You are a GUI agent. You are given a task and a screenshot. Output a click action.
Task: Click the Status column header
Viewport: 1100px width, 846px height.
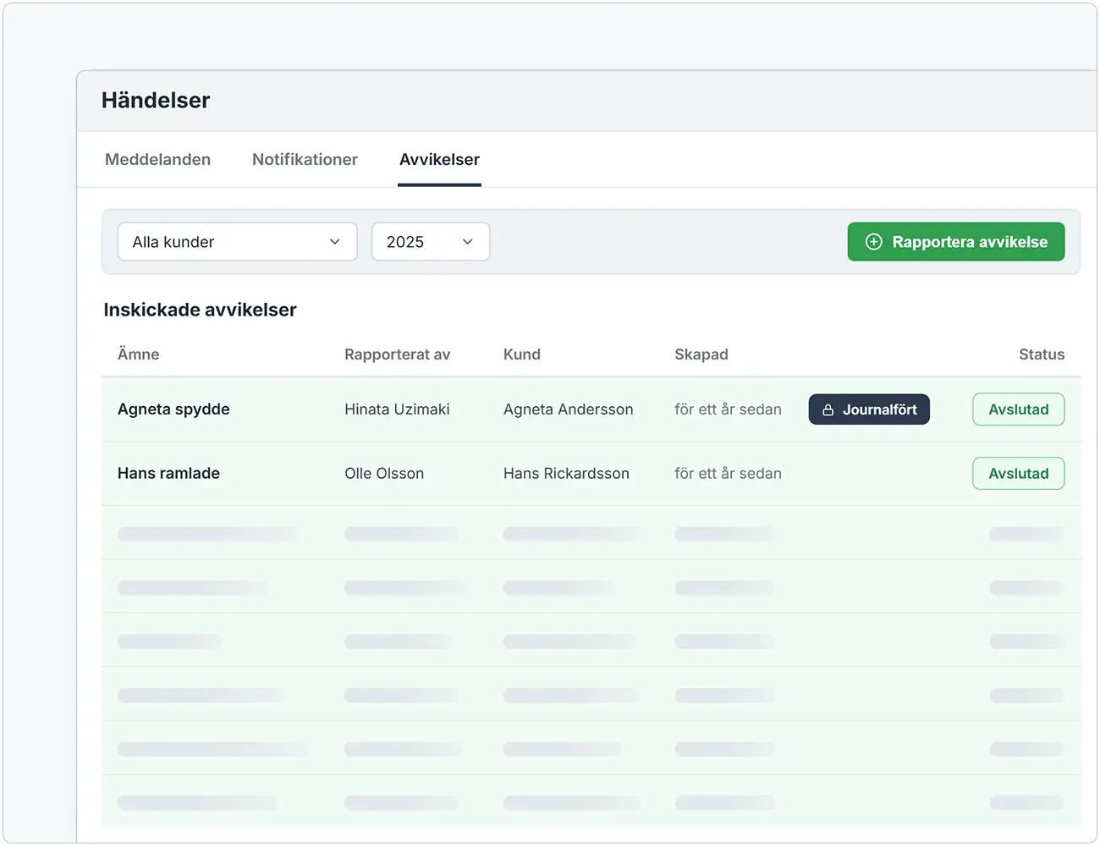pyautogui.click(x=1042, y=354)
